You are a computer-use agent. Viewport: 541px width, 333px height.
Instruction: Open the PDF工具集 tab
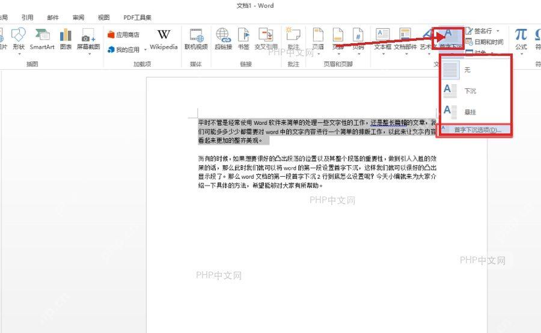(x=137, y=17)
